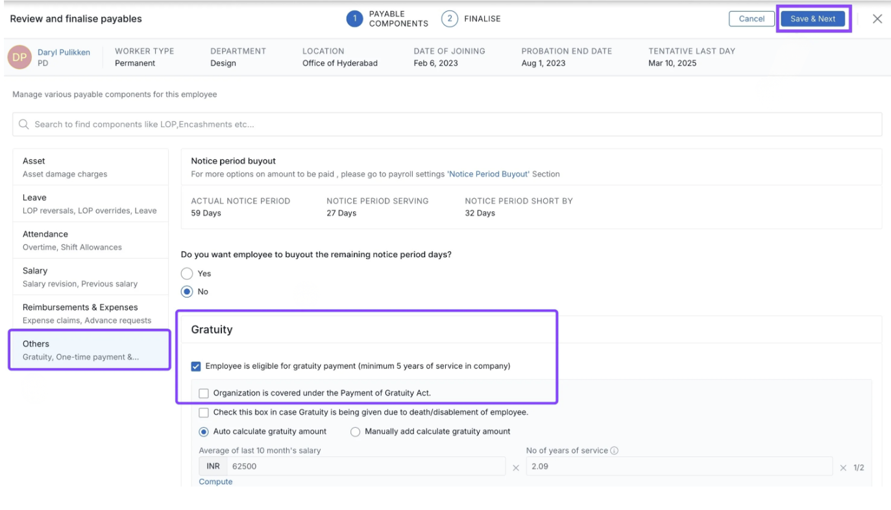
Task: Switch to Reimbursements & Expenses section
Action: 90,313
